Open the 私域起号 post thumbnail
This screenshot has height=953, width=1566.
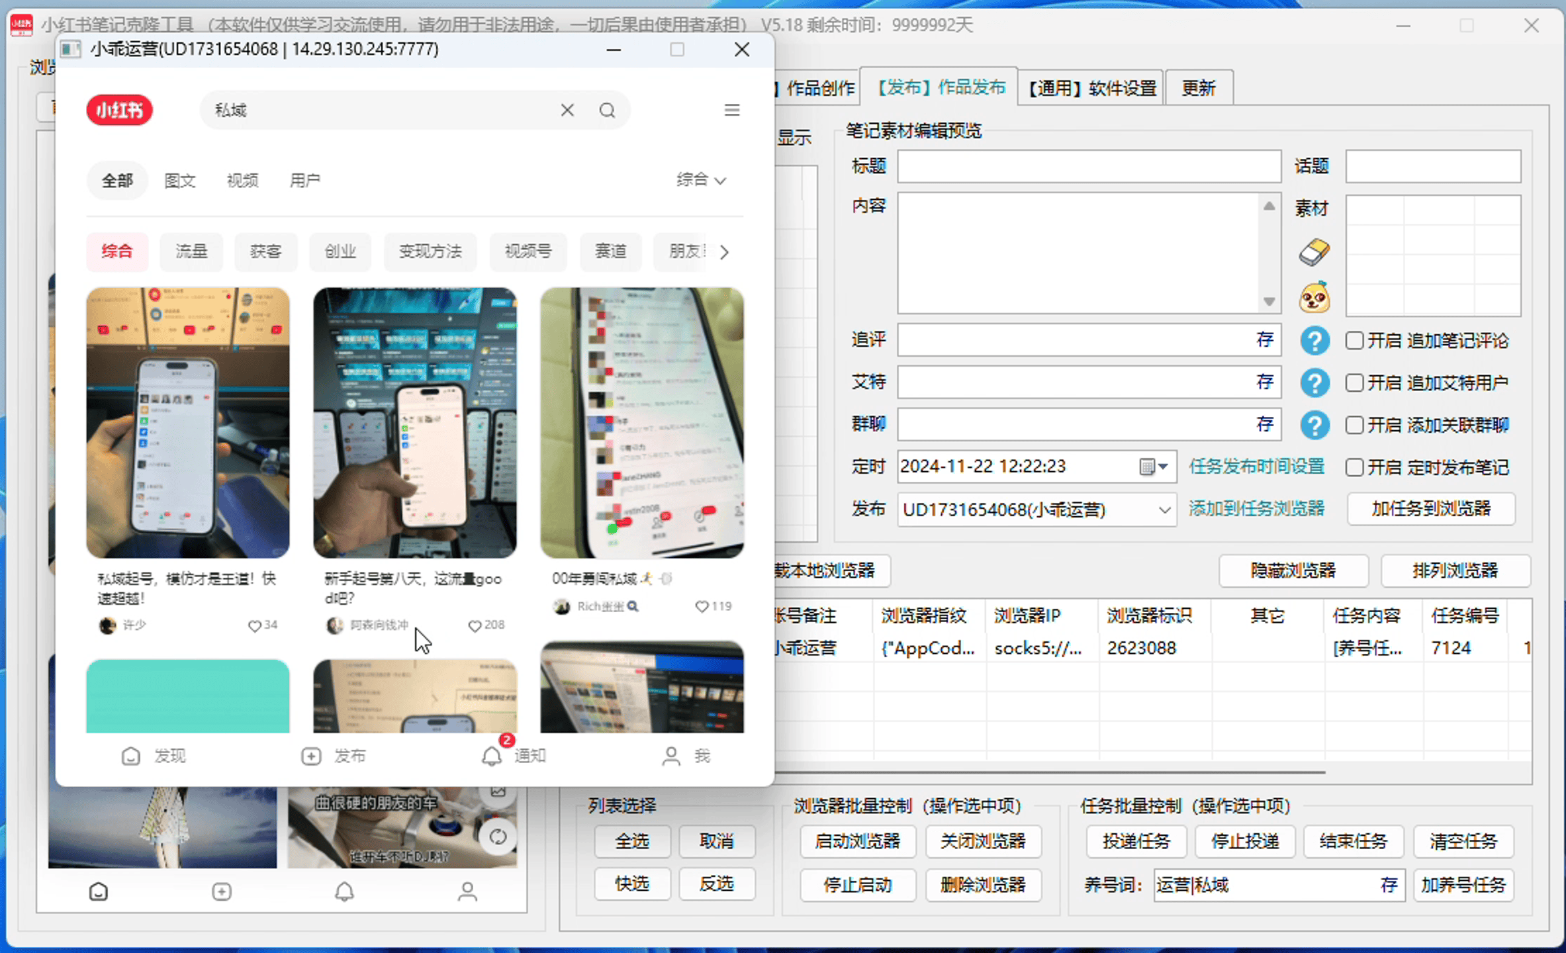coord(187,422)
